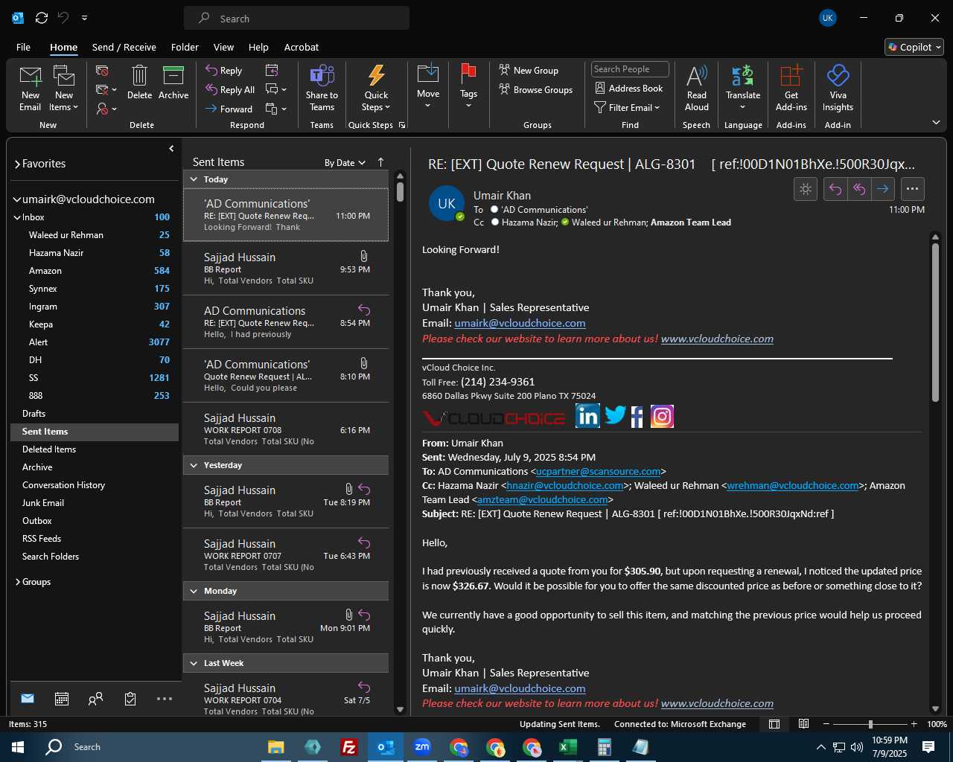Switch to Calendar view in navigation bar
This screenshot has height=762, width=953.
62,699
